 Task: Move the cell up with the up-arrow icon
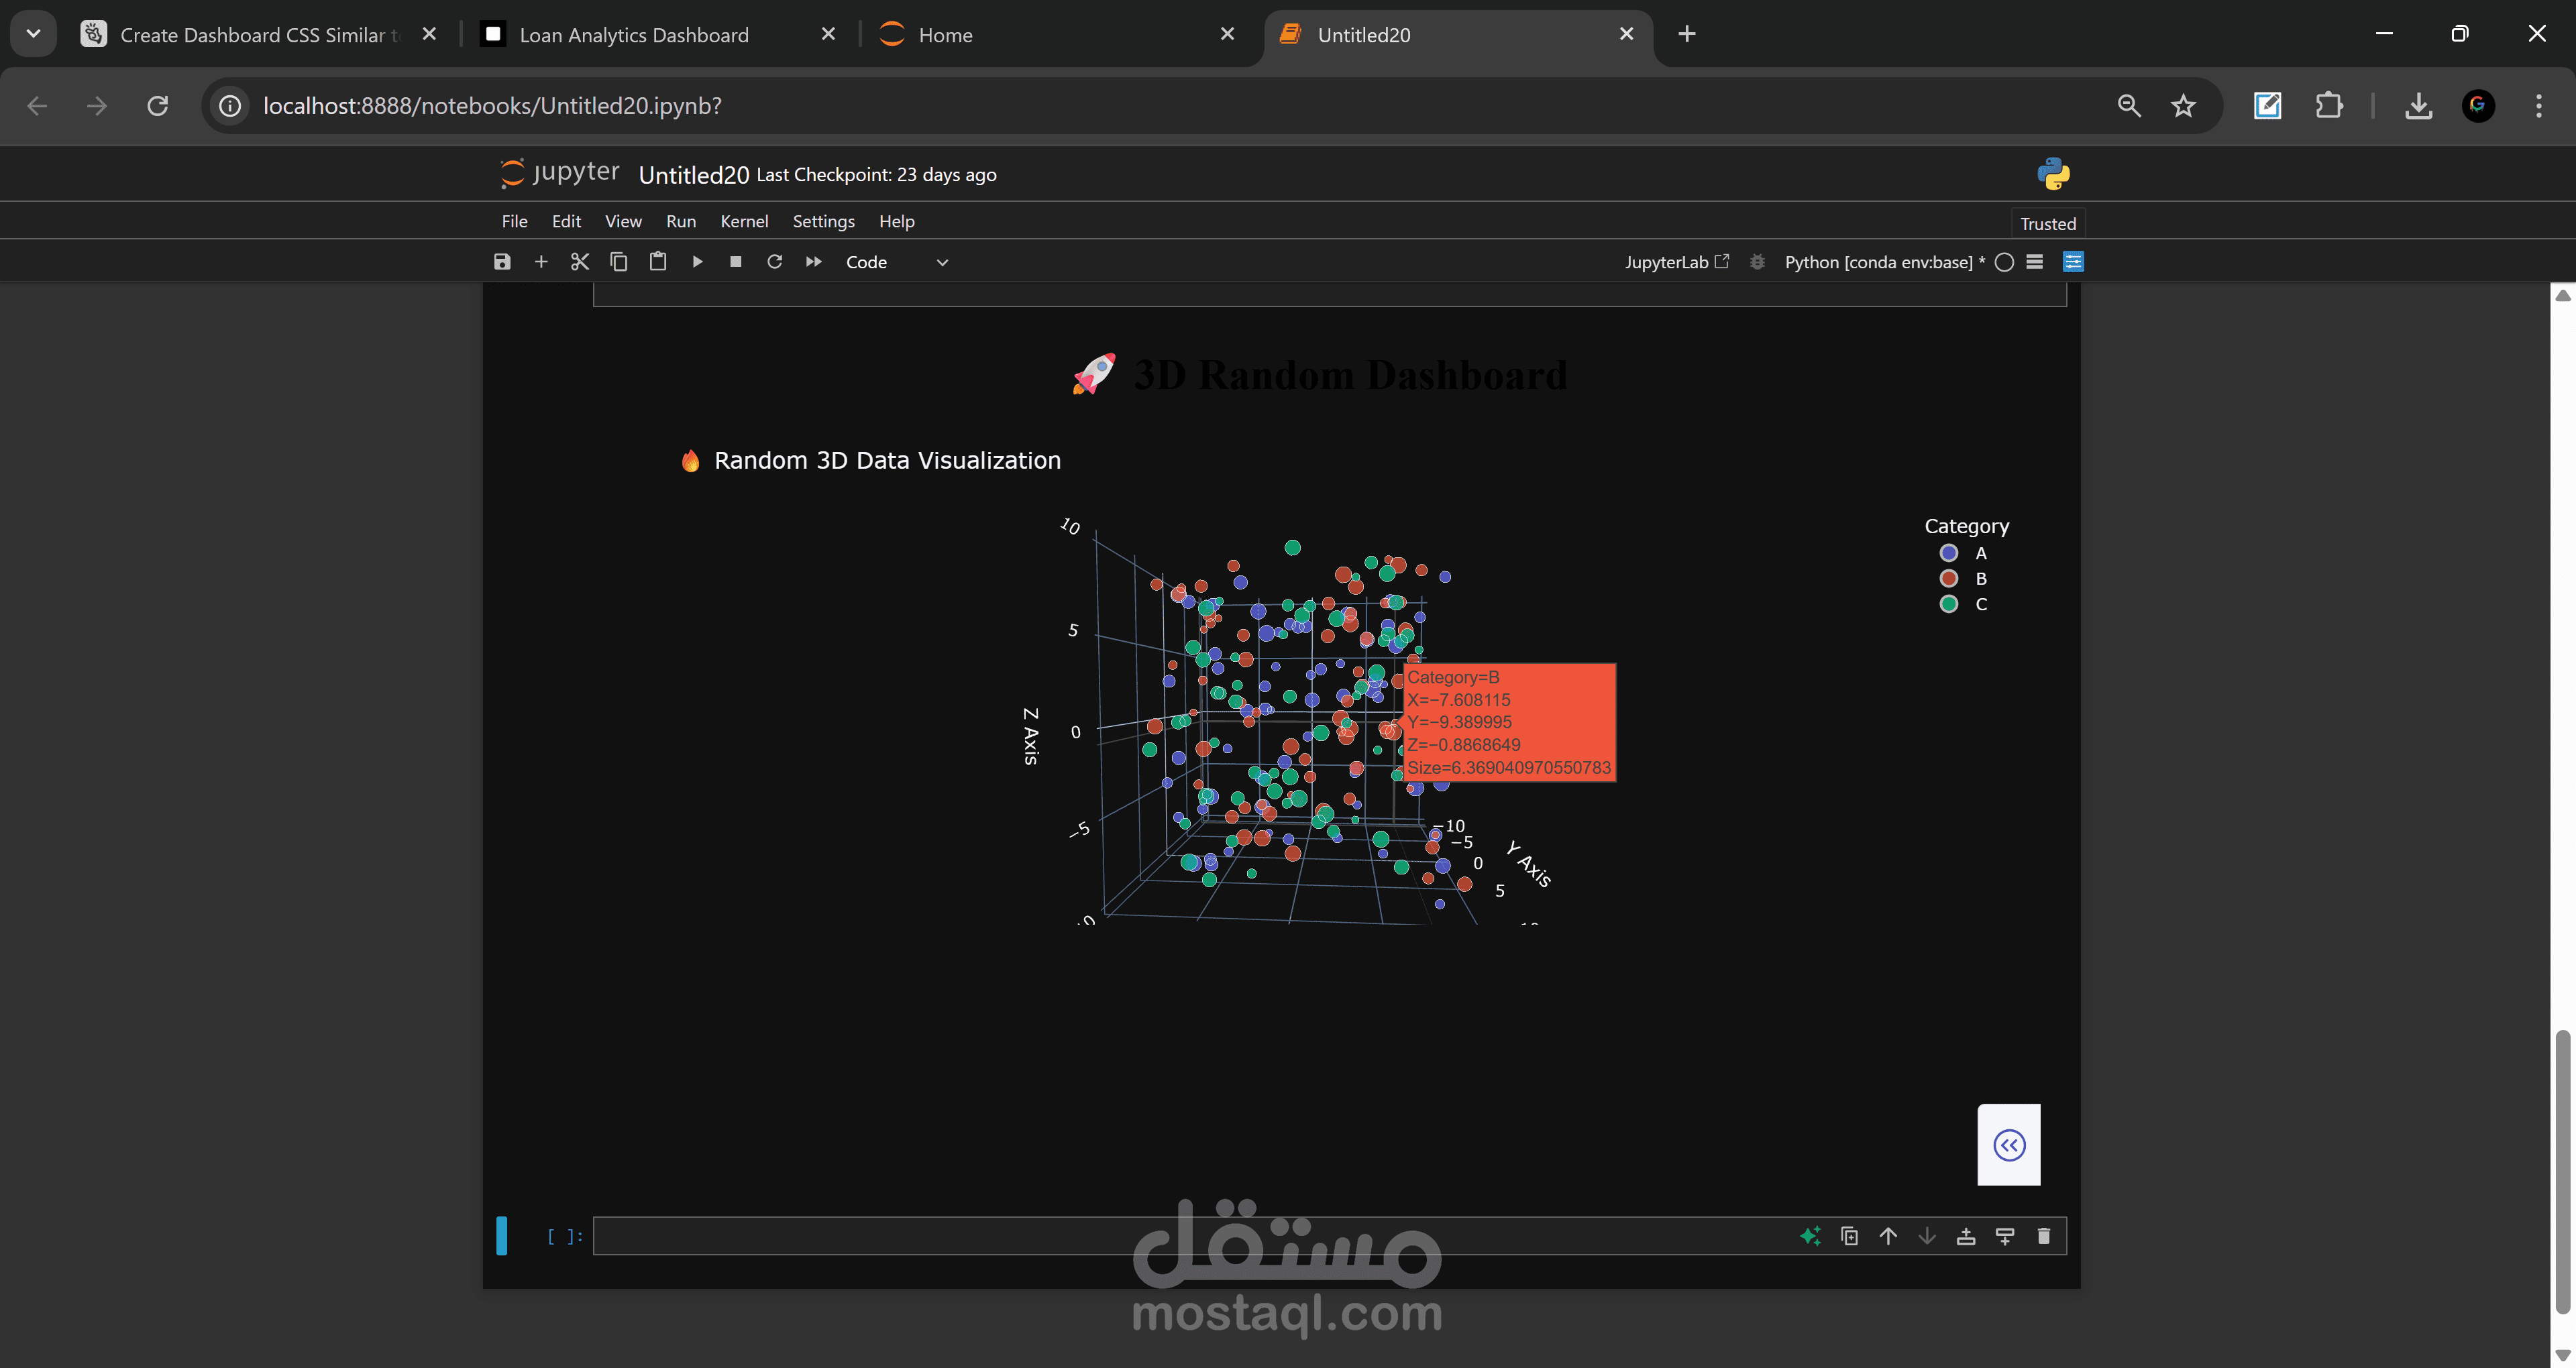click(1888, 1236)
